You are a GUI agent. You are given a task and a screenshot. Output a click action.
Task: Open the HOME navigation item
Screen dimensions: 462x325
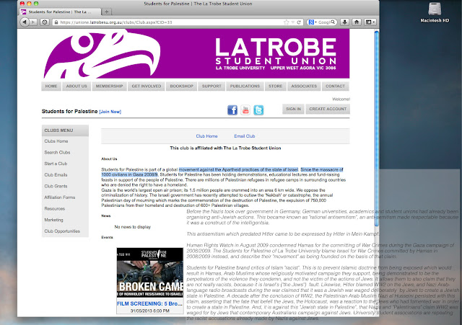coord(51,86)
